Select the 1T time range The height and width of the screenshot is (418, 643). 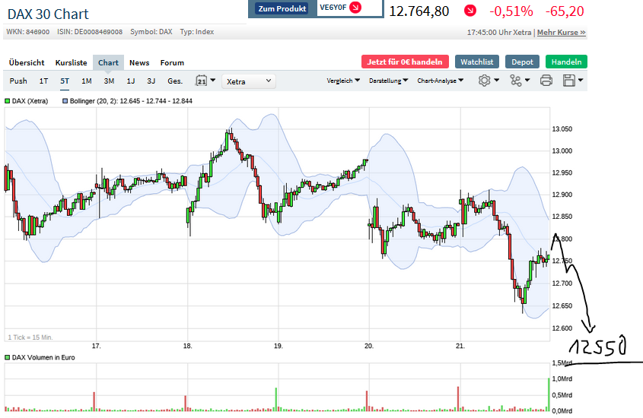(43, 81)
